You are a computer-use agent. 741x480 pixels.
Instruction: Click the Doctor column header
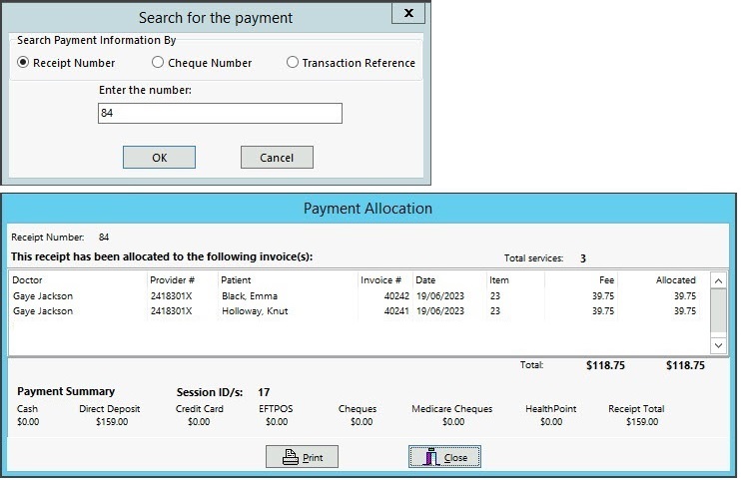click(x=27, y=280)
